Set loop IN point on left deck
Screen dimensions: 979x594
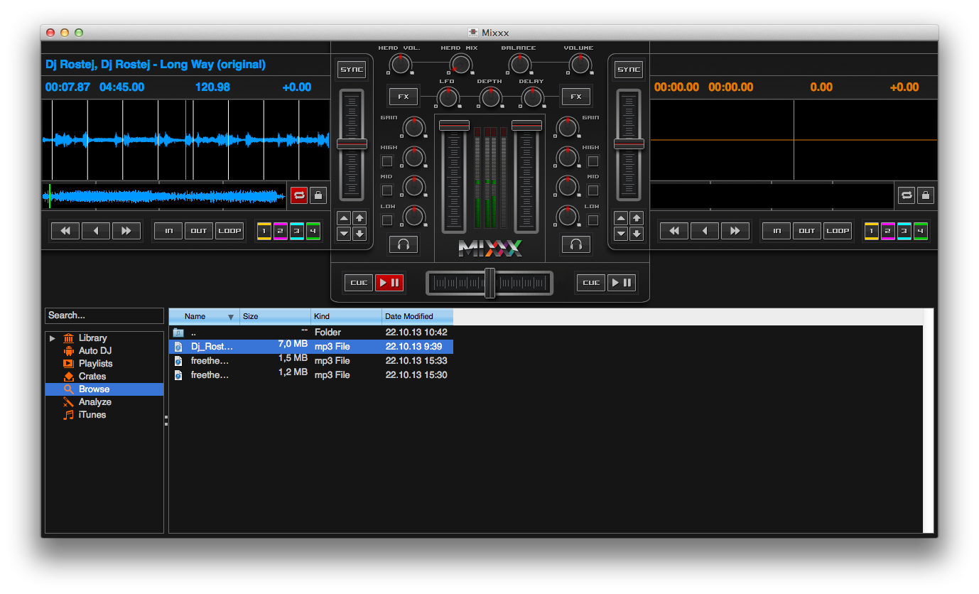click(x=168, y=231)
